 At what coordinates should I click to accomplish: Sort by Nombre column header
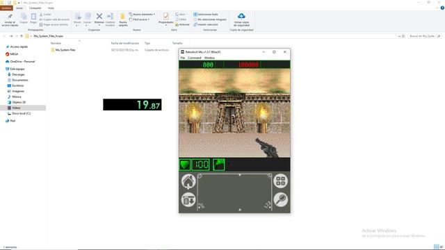tap(56, 43)
